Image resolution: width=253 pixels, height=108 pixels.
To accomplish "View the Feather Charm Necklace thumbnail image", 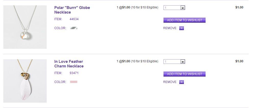I will coord(25,81).
